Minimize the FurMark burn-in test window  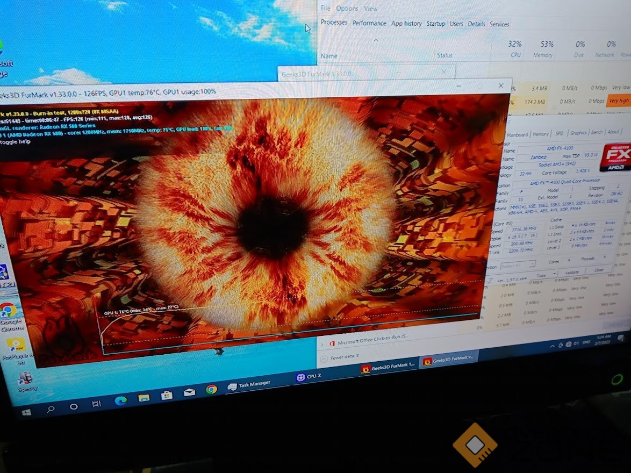(458, 86)
